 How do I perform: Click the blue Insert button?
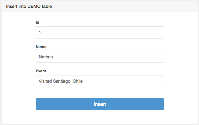tap(100, 104)
